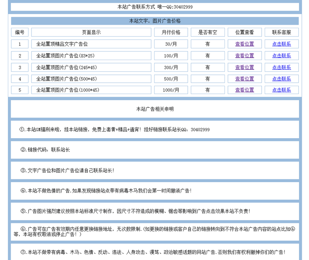This screenshot has height=260, width=309.
Task: Click the 1000/月 price cell
Action: pyautogui.click(x=171, y=90)
